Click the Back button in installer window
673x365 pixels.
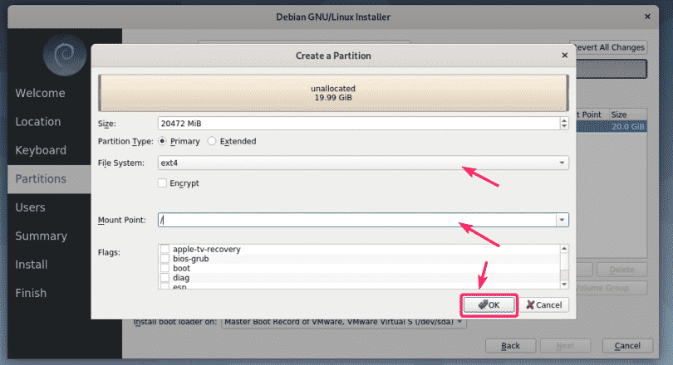510,346
